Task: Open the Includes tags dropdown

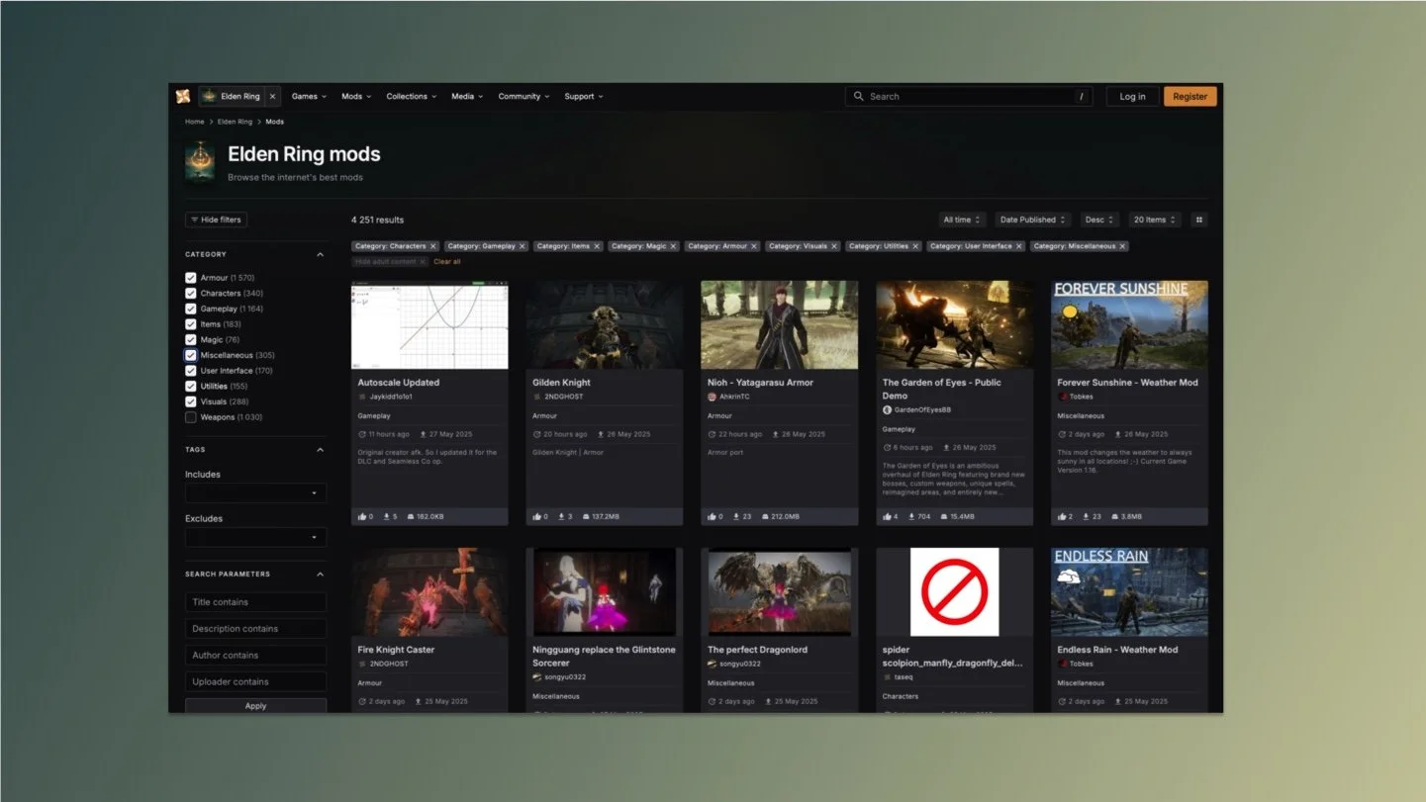Action: coord(255,492)
